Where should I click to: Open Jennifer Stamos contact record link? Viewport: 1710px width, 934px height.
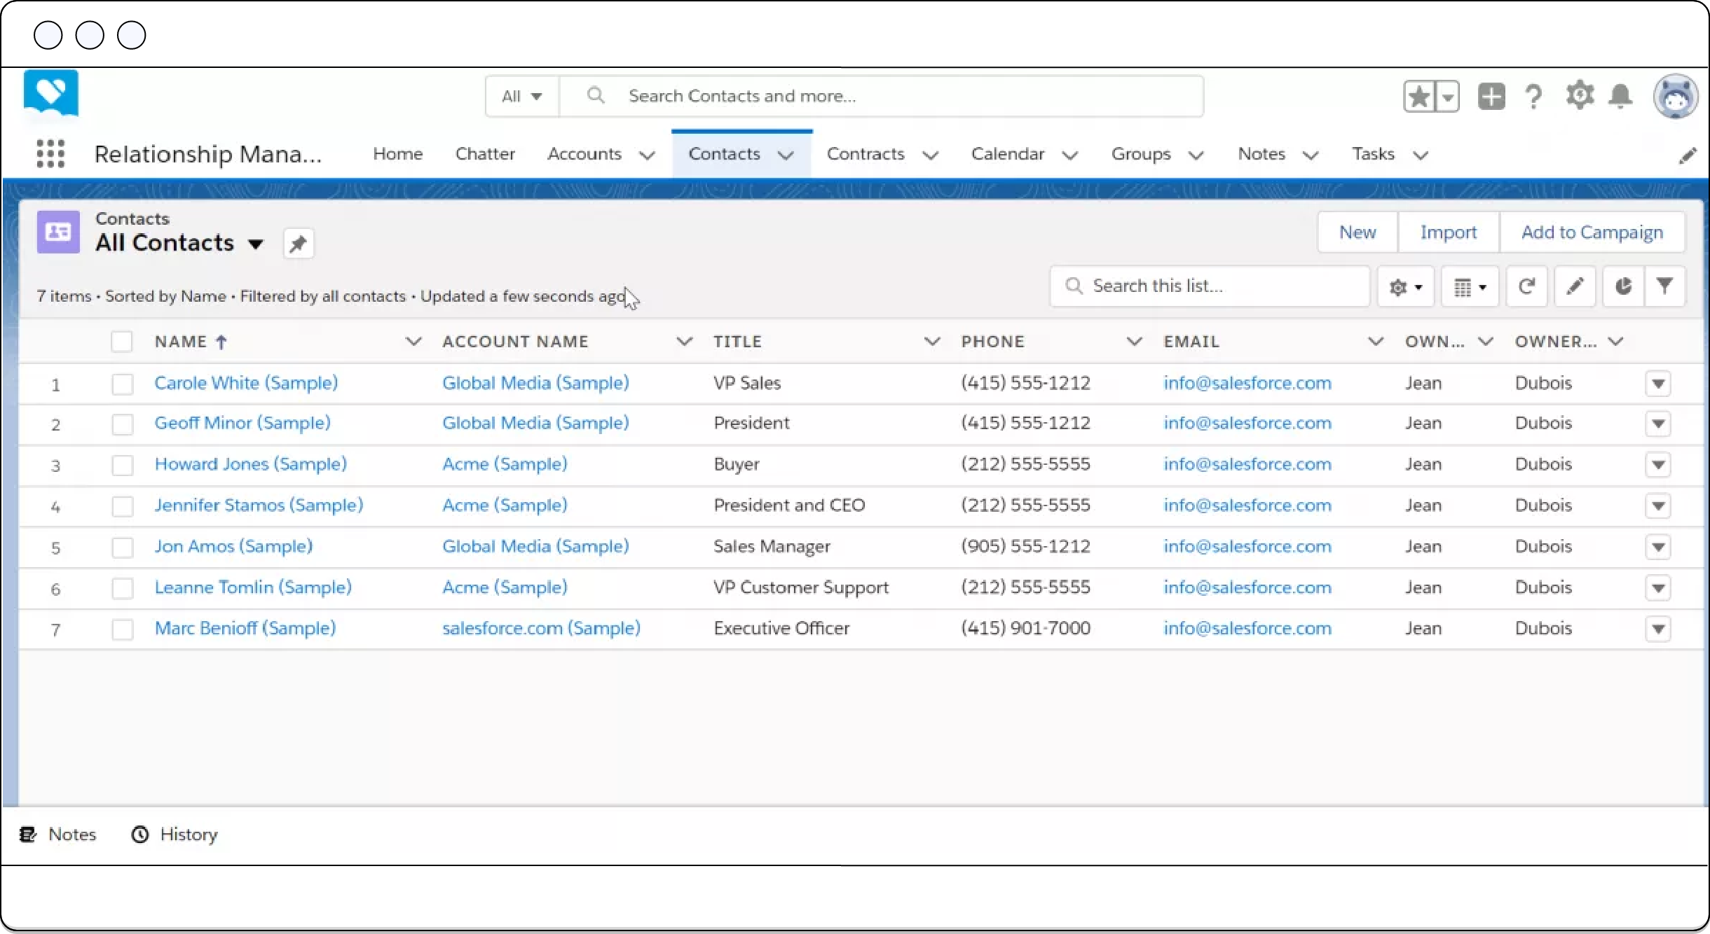[258, 504]
